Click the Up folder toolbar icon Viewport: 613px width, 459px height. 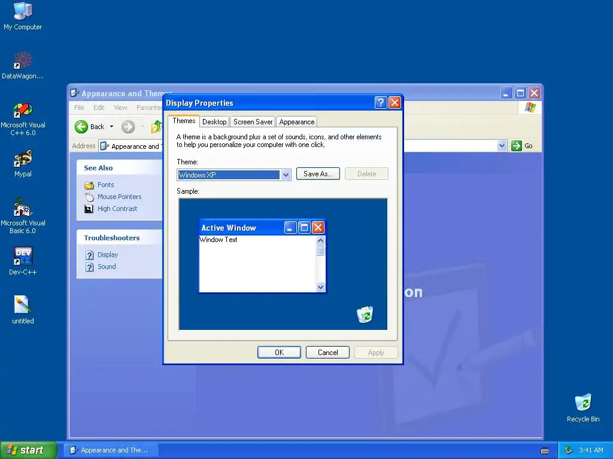click(x=156, y=127)
